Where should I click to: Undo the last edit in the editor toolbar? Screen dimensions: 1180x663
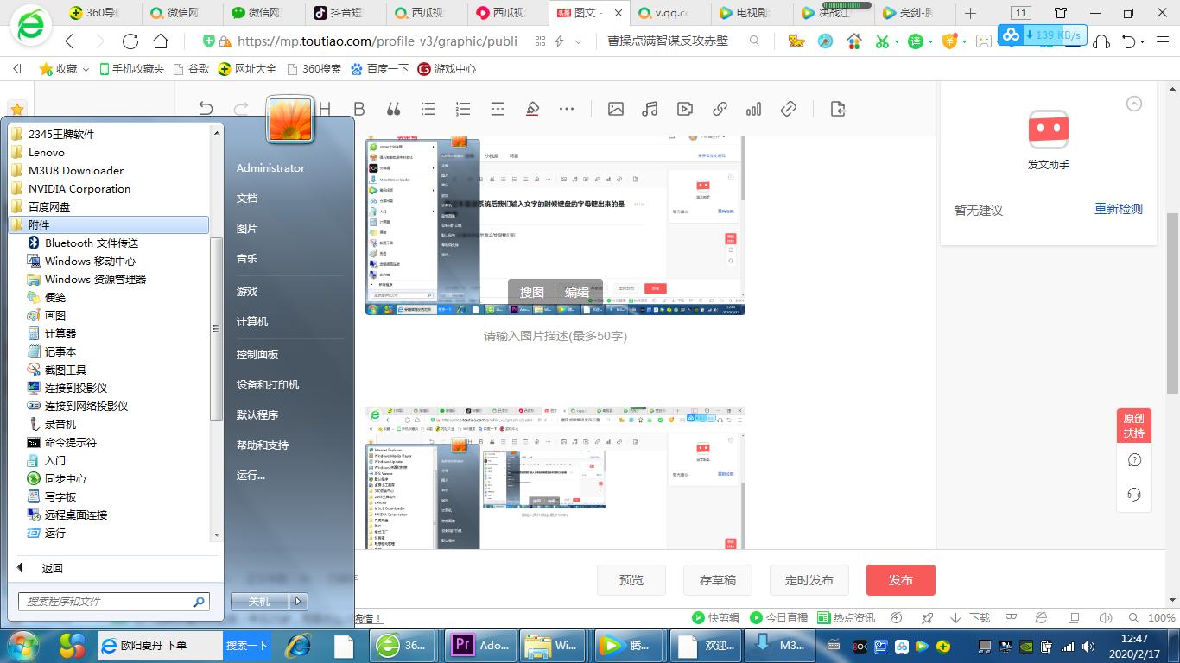pos(206,109)
